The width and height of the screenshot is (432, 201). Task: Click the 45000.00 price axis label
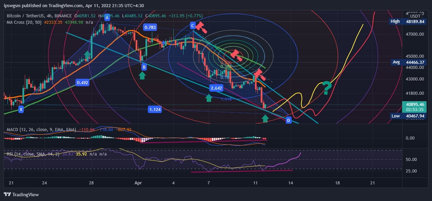click(415, 56)
